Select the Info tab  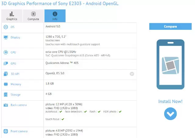point(55,16)
